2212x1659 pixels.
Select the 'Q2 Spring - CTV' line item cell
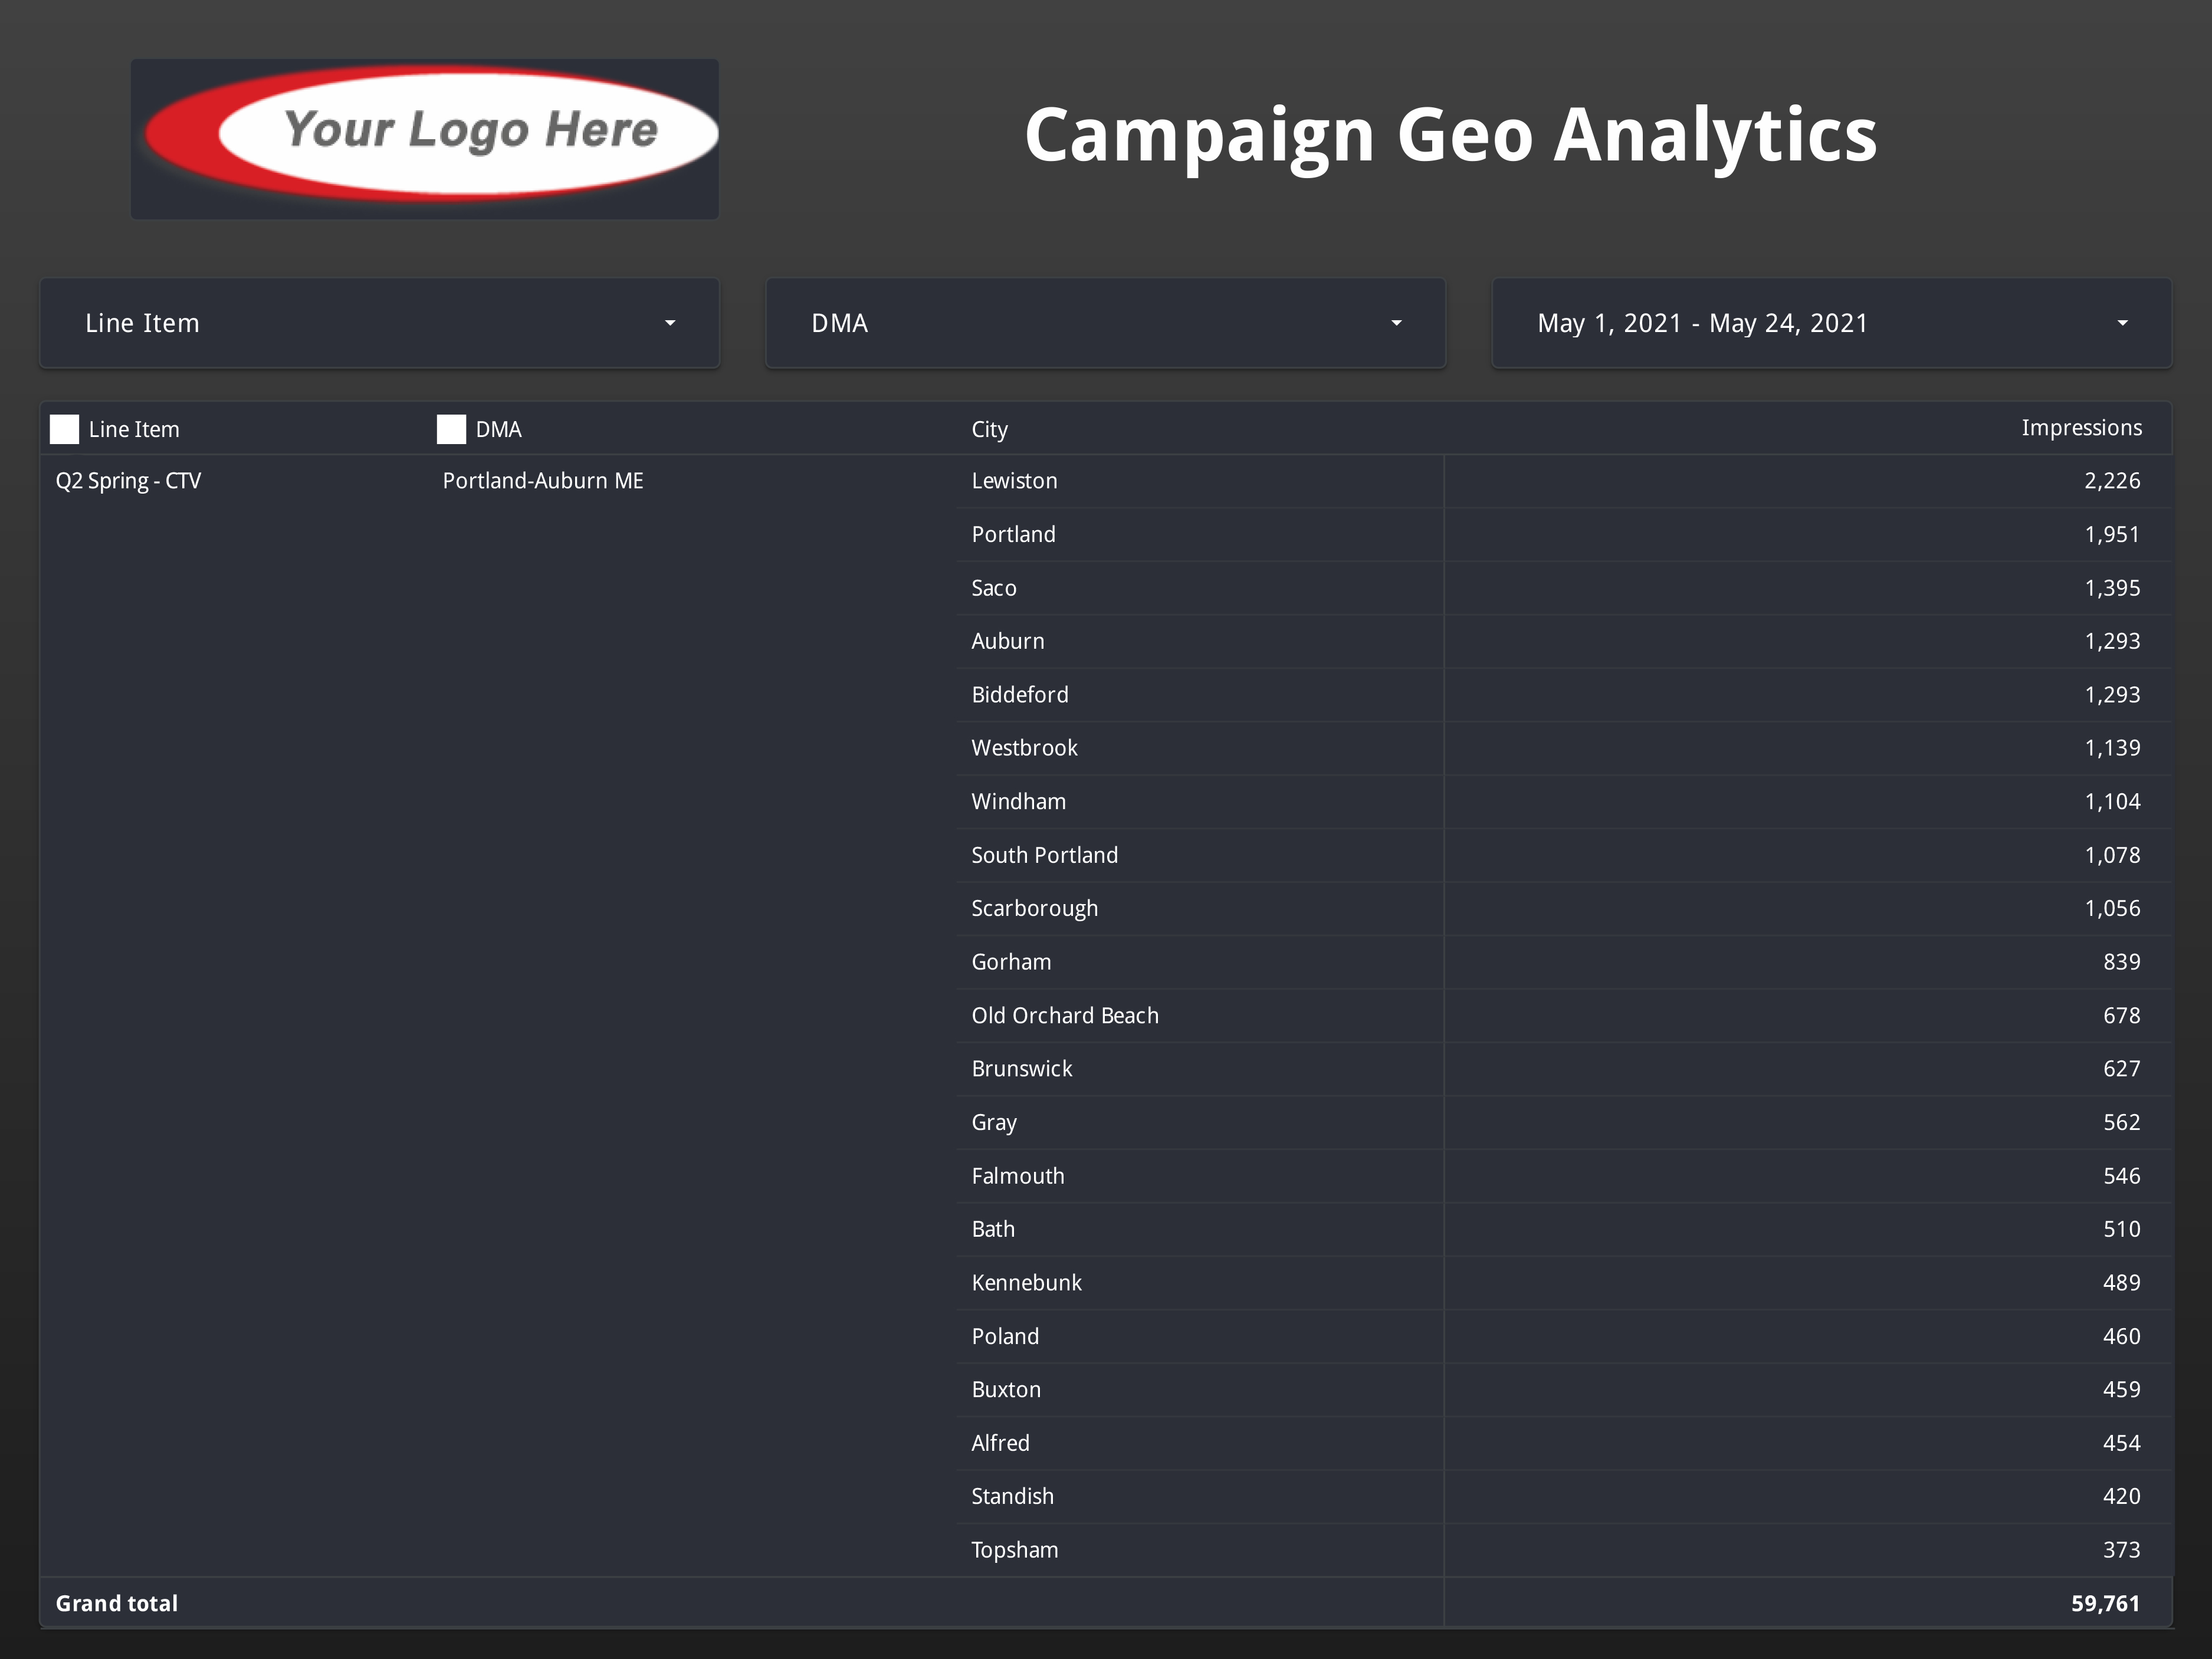[x=128, y=481]
